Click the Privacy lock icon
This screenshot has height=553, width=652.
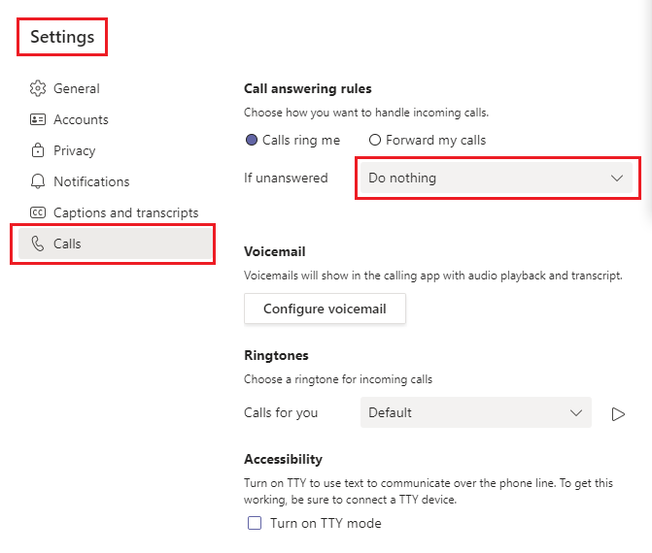tap(38, 150)
